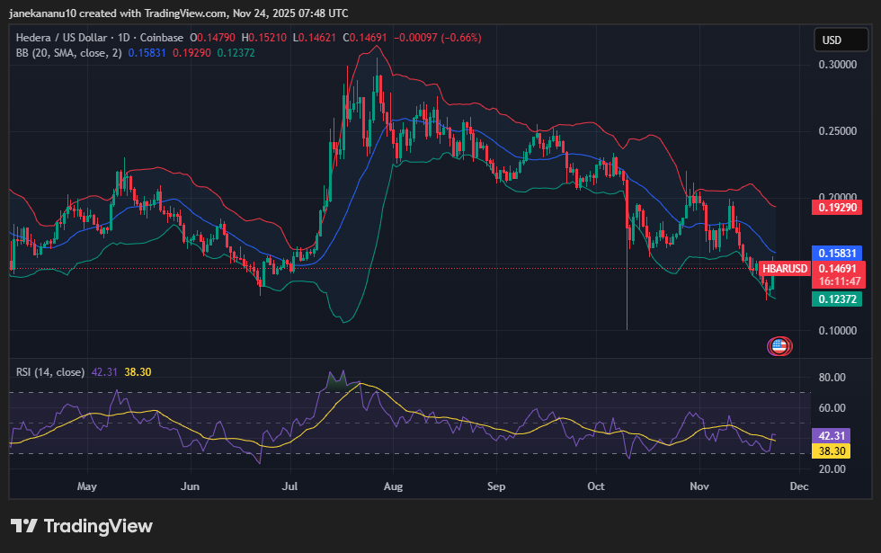881x553 pixels.
Task: Click the red 0.14691 current price label
Action: point(836,268)
